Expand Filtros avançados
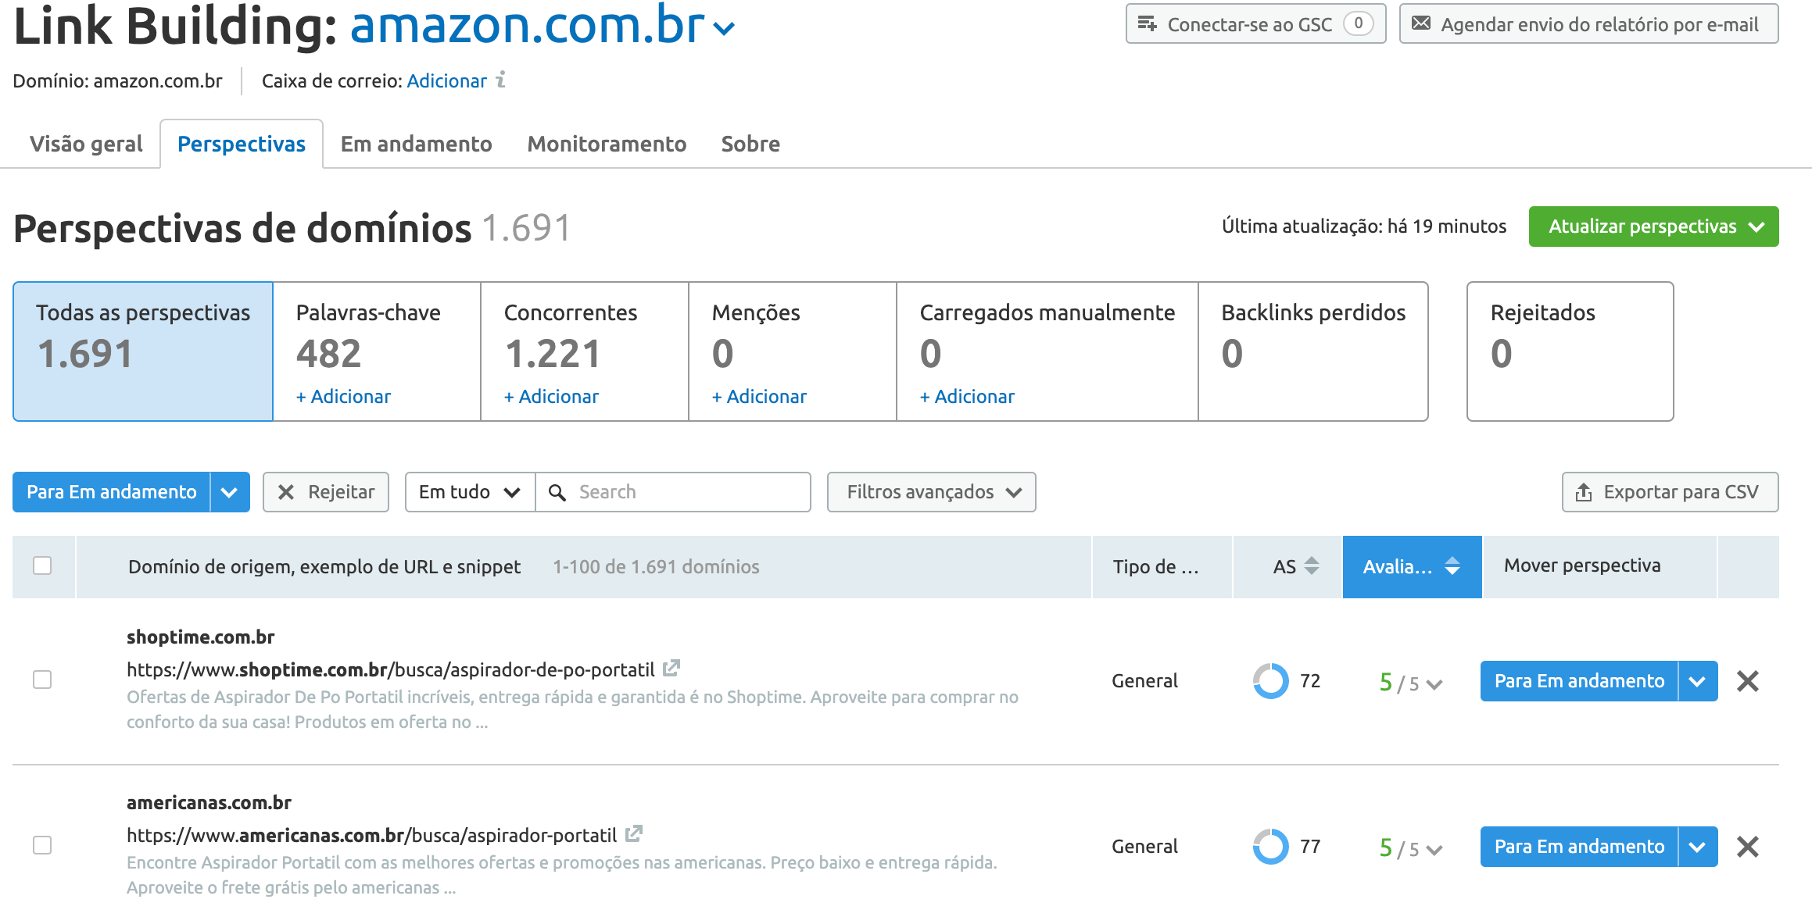Viewport: 1812px width, 924px height. click(x=932, y=492)
